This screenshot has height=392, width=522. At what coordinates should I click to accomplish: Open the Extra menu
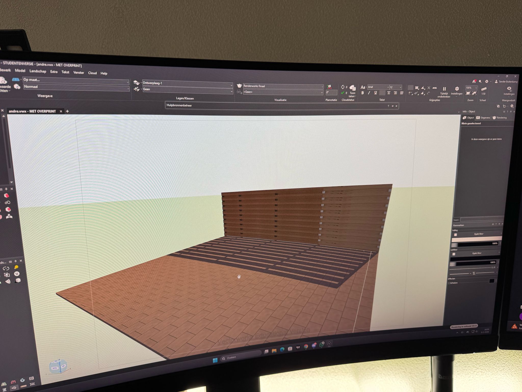pos(54,72)
